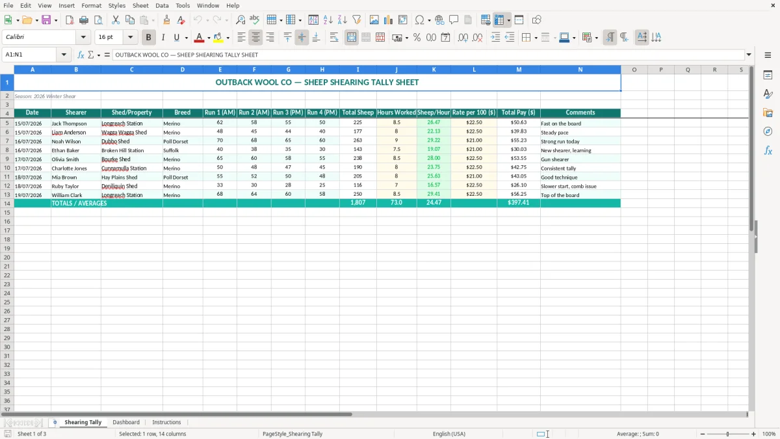Insert a chart
Image resolution: width=780 pixels, height=439 pixels.
pos(389,20)
